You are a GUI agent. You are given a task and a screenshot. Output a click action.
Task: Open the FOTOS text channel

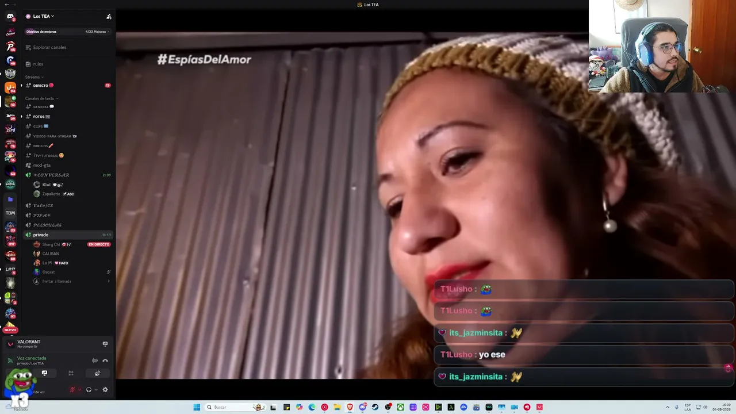68,117
